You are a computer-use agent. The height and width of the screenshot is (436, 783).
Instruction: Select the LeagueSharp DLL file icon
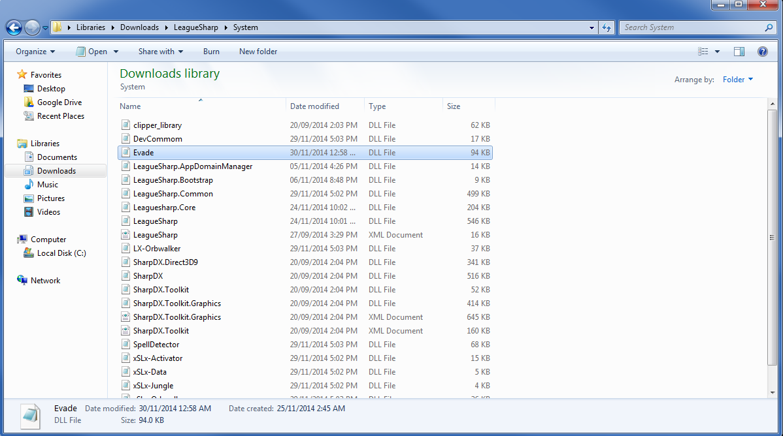126,221
